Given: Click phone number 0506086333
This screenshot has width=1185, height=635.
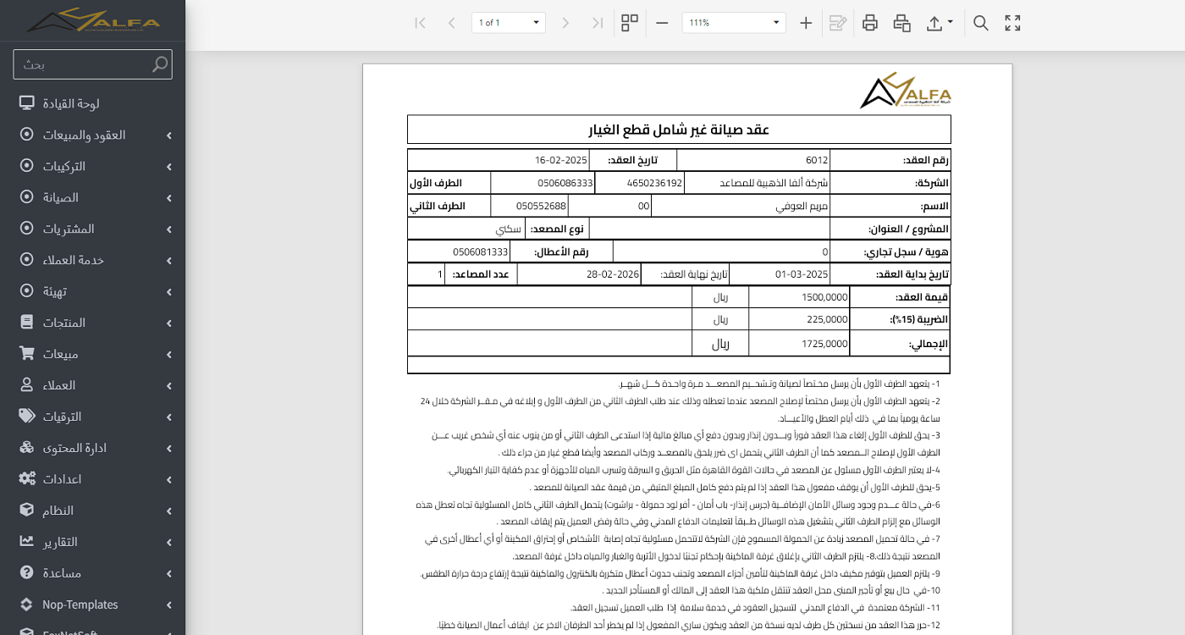Looking at the screenshot, I should (x=565, y=183).
